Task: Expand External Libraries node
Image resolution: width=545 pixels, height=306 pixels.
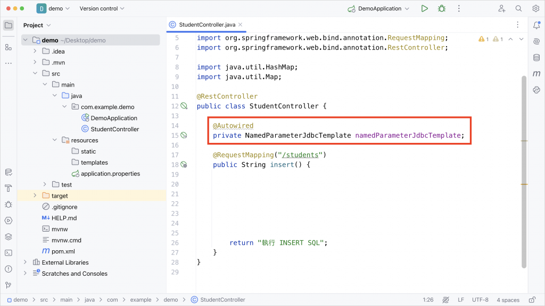Action: (25, 262)
